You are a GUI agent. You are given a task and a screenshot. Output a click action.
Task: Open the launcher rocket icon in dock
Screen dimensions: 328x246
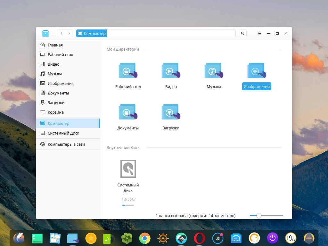(x=19, y=238)
